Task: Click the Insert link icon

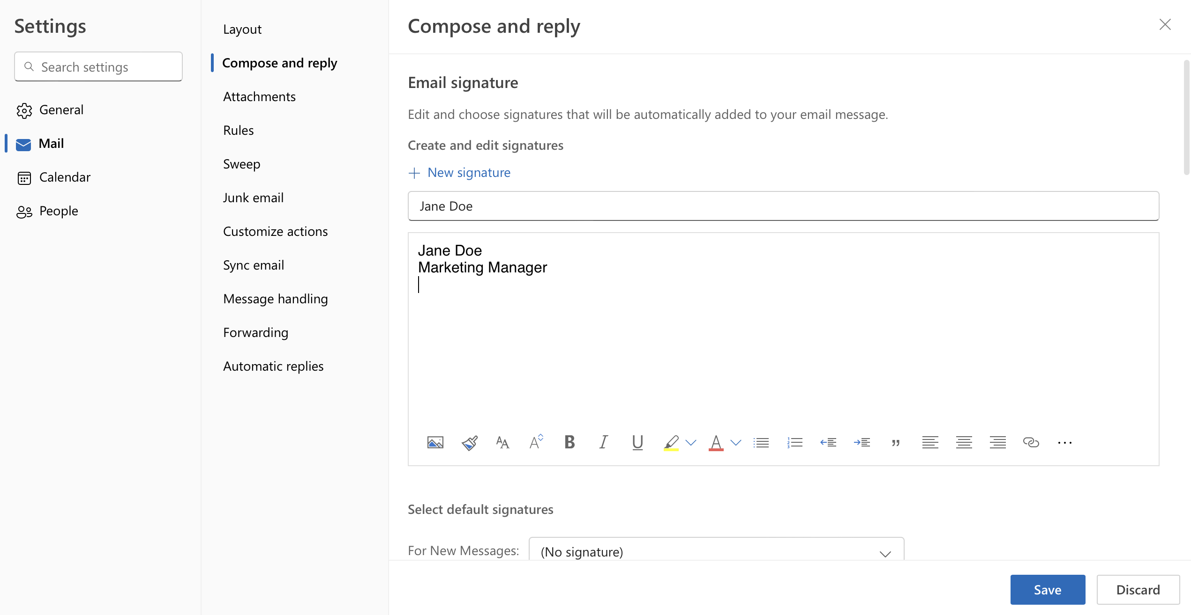Action: [1031, 442]
